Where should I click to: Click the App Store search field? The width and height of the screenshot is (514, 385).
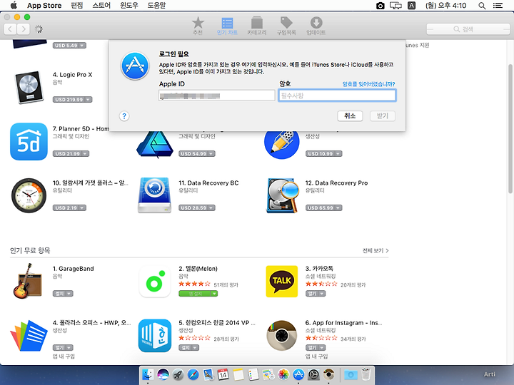[x=468, y=29]
